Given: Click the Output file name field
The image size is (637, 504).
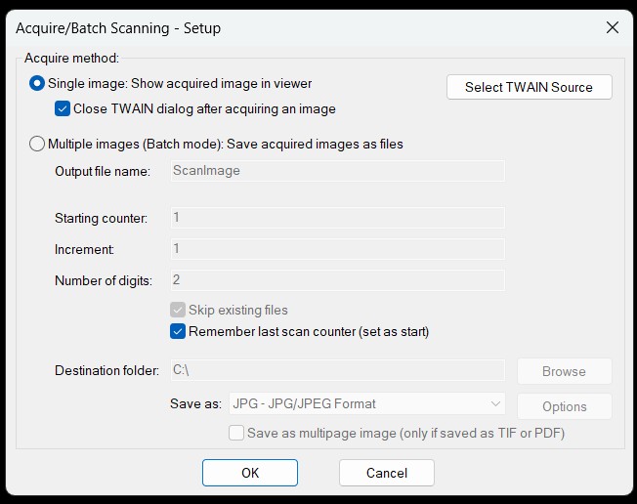Looking at the screenshot, I should (x=336, y=171).
